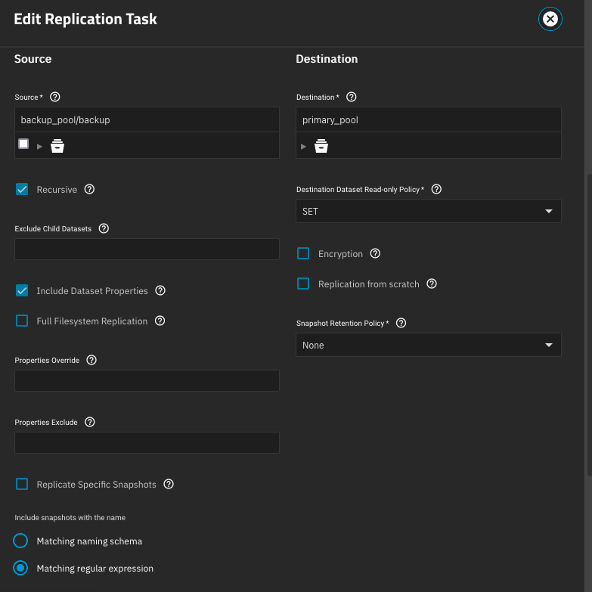Screen dimensions: 592x592
Task: Open help for Include Dataset Properties
Action: tap(160, 291)
